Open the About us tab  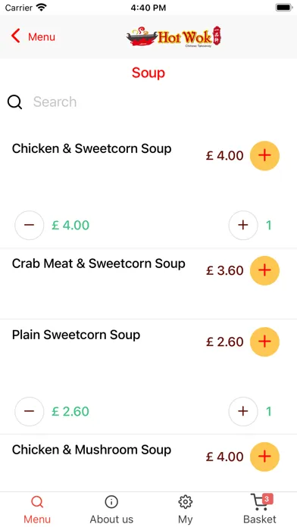point(111,510)
